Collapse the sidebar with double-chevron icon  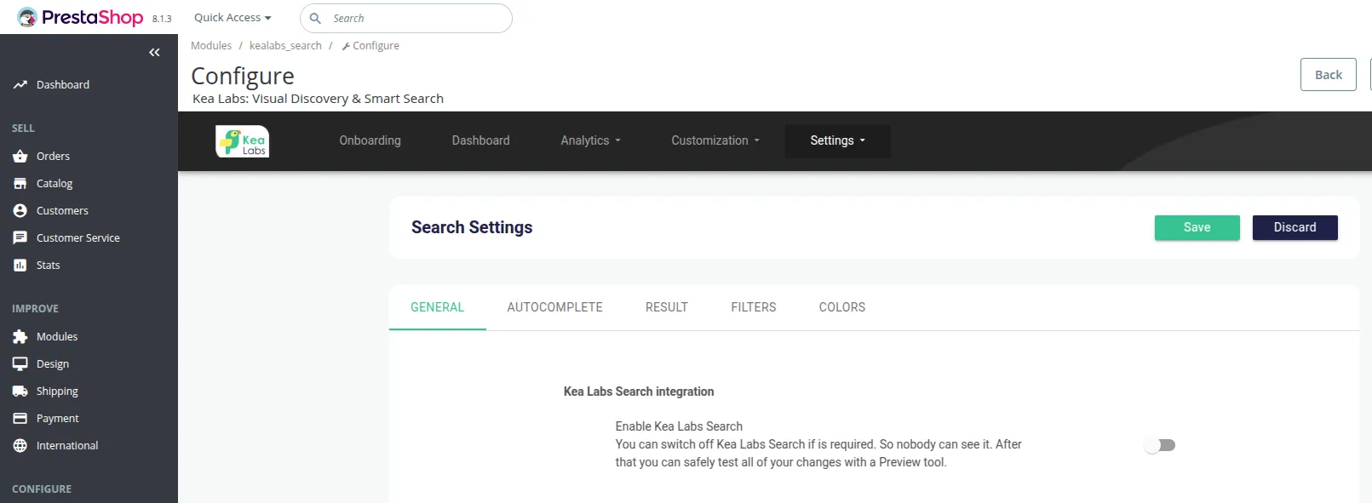pos(154,53)
